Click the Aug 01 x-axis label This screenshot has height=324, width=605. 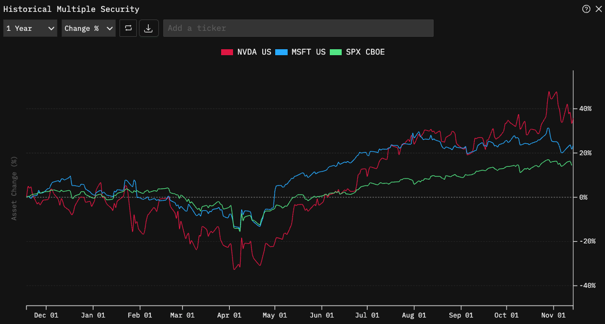coord(414,315)
